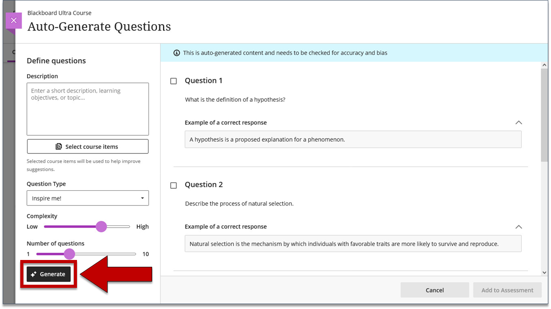Collapse Question 1 example response
Screen dimensions: 551x309
[x=519, y=122]
